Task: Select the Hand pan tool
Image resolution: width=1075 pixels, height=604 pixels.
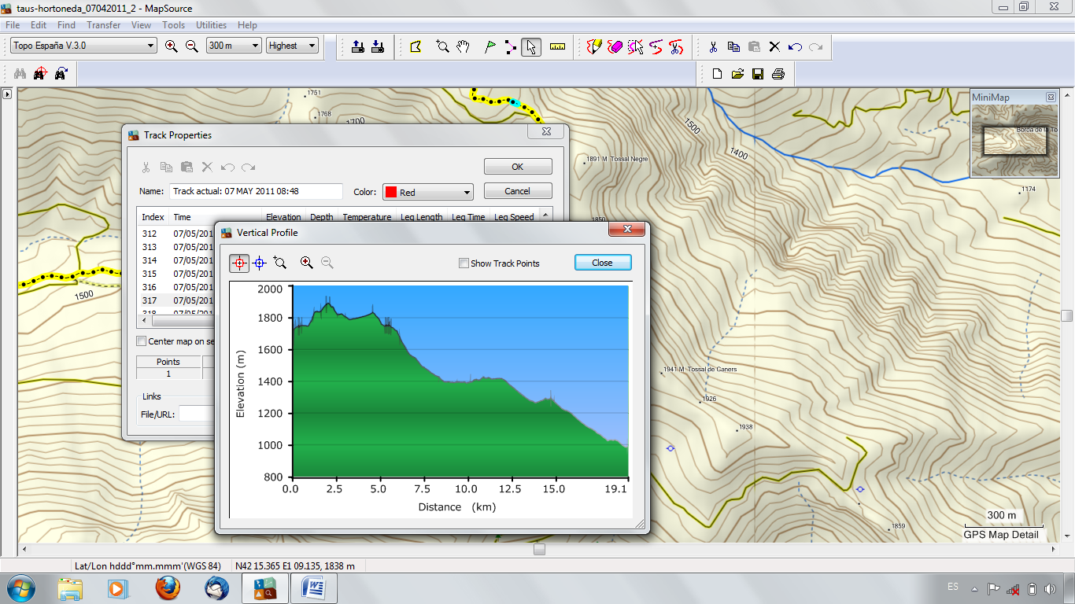Action: point(463,47)
